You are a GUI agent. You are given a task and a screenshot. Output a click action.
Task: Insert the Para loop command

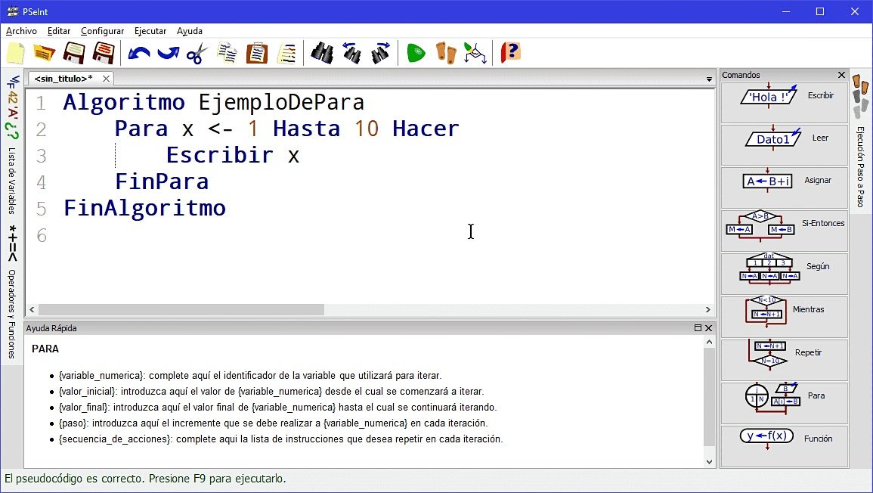[x=784, y=403]
